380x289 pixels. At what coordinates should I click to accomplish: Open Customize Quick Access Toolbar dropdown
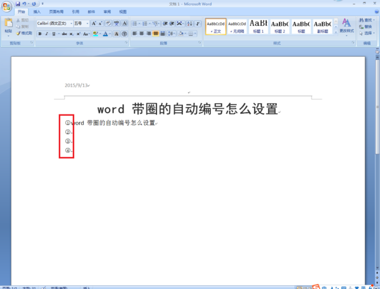tap(42, 4)
